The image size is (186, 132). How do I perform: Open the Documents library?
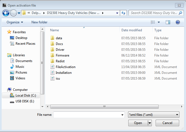tap(24, 61)
